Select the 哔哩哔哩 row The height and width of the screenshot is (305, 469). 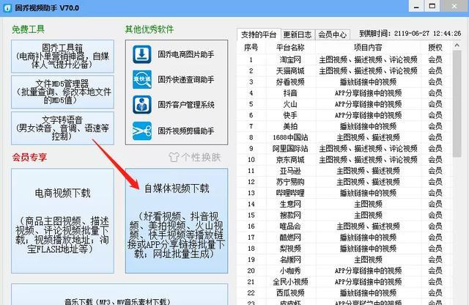pyautogui.click(x=344, y=193)
